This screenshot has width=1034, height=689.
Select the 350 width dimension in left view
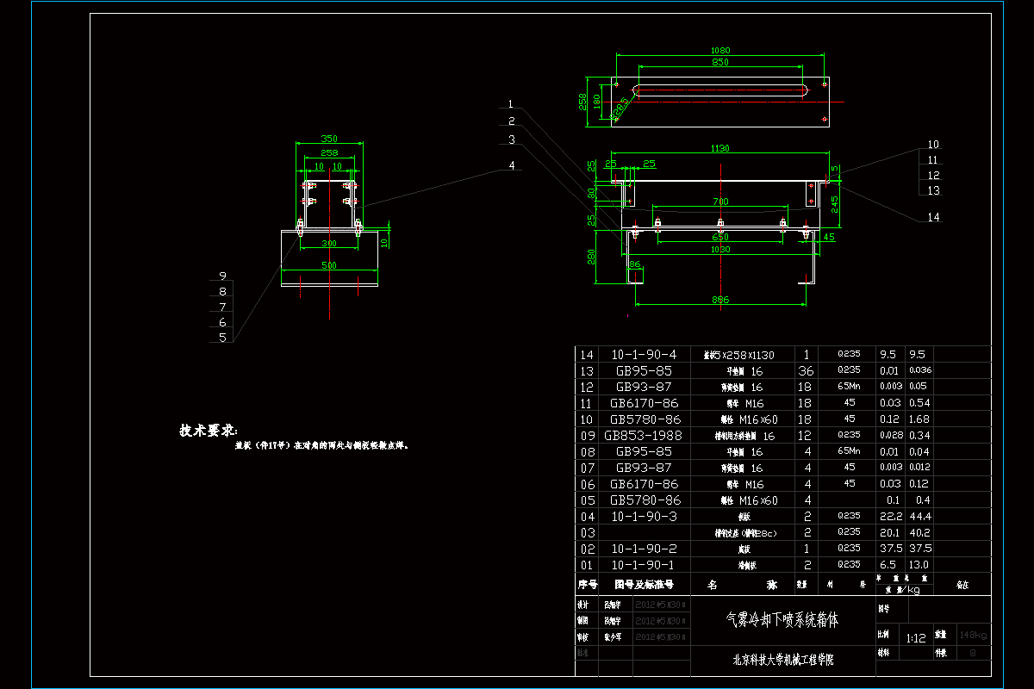[328, 138]
